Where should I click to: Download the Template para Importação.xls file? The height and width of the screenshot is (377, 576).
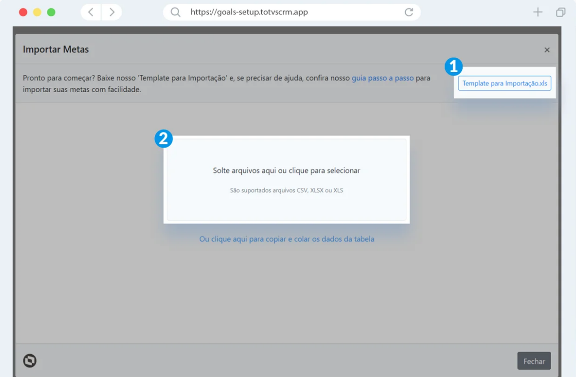[504, 83]
